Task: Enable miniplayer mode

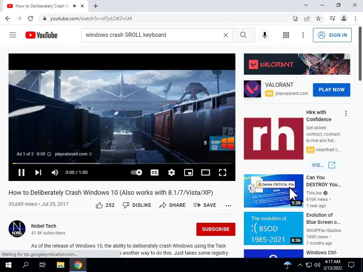Action: 189,172
